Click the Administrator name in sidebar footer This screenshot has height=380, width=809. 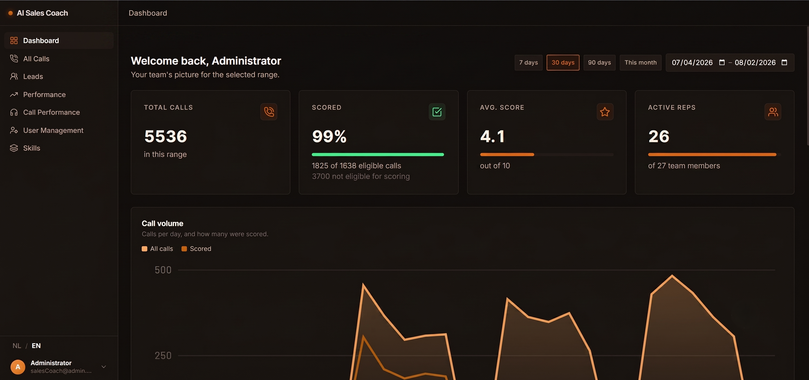pyautogui.click(x=51, y=363)
